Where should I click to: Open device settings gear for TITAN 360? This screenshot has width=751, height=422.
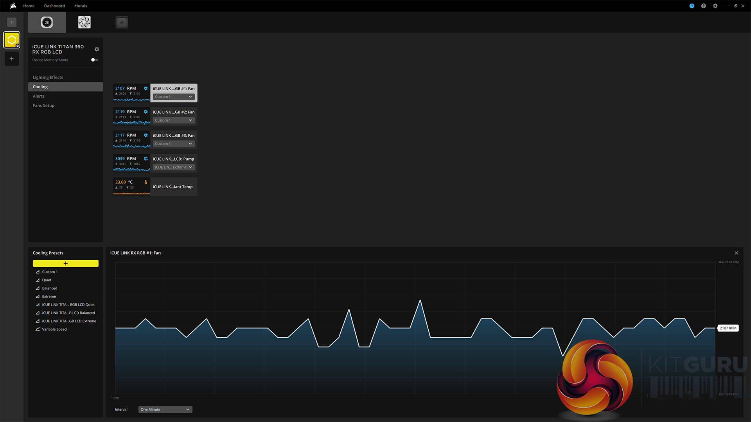[x=97, y=49]
